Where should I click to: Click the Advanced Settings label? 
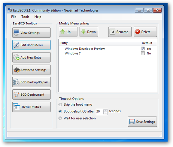click(x=33, y=70)
